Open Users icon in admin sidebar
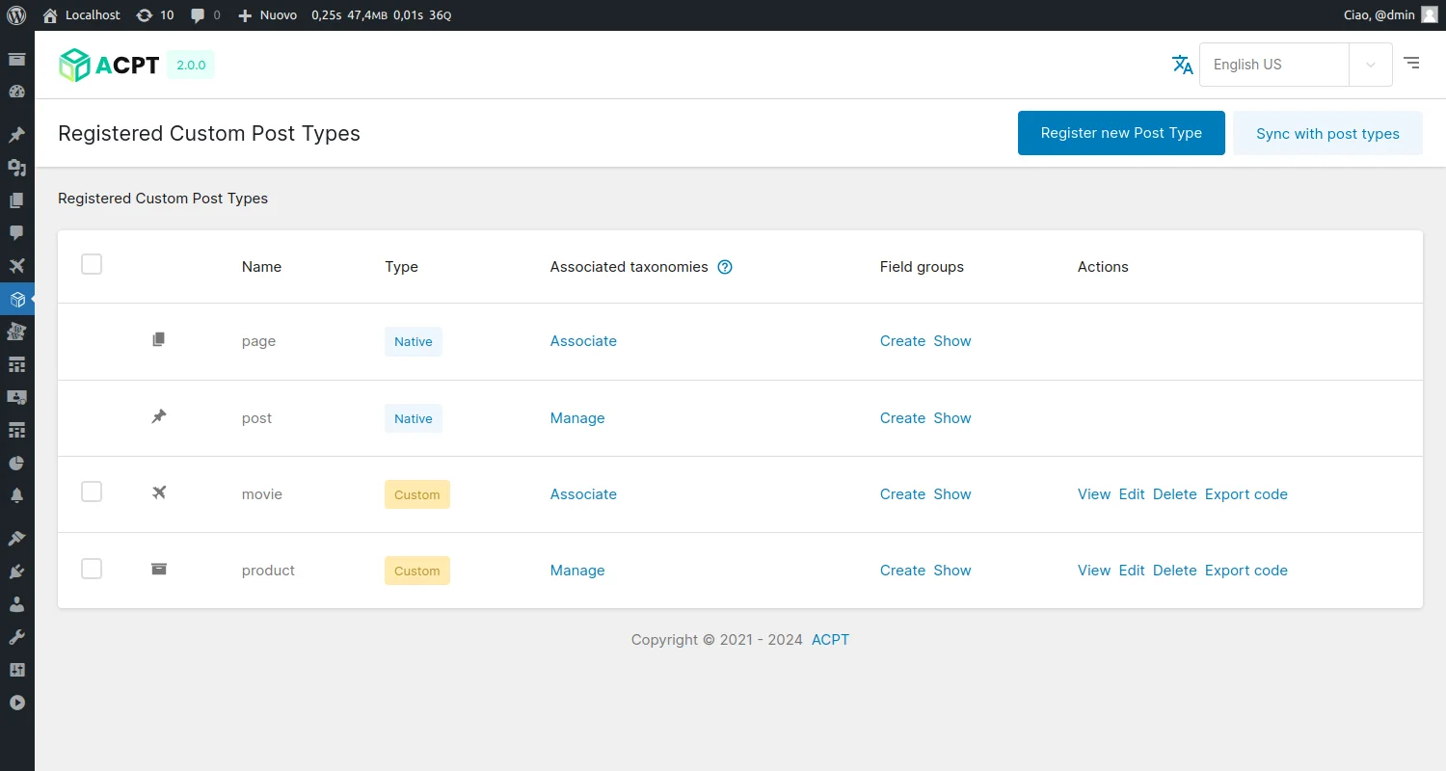The height and width of the screenshot is (771, 1446). click(x=16, y=604)
